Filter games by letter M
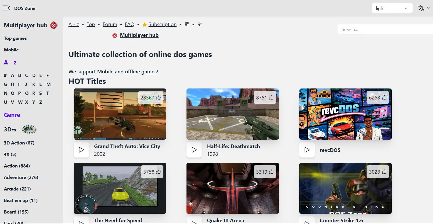 click(48, 84)
